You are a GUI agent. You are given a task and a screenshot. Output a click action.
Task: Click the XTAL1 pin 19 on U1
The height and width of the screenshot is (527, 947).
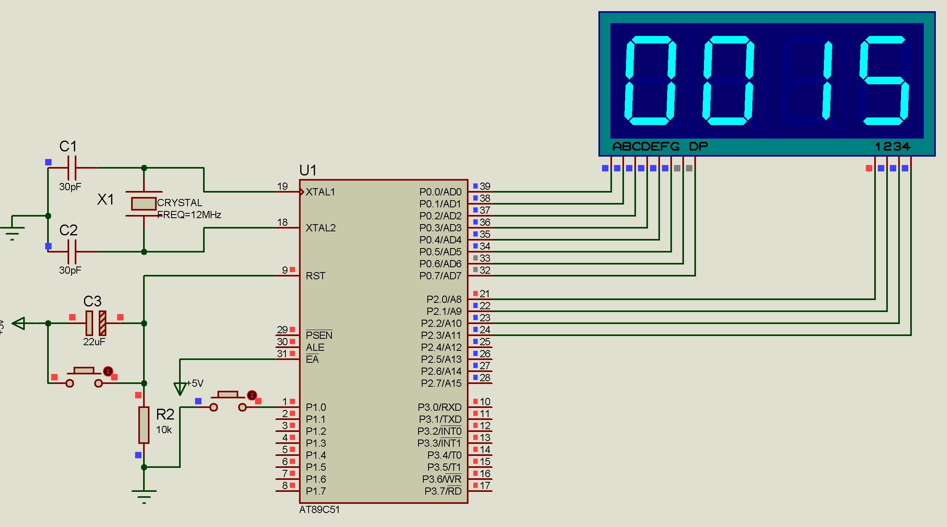(288, 192)
